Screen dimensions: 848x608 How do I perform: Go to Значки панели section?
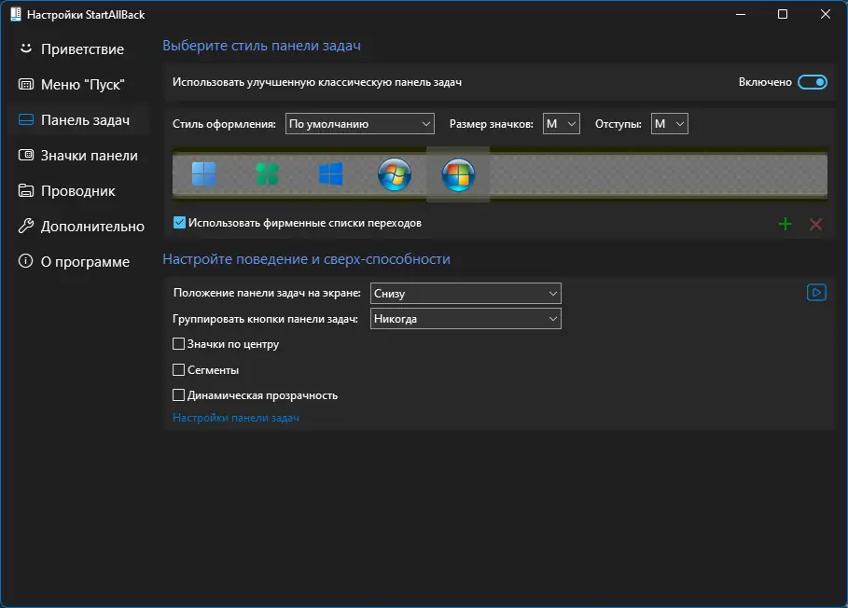tap(78, 156)
